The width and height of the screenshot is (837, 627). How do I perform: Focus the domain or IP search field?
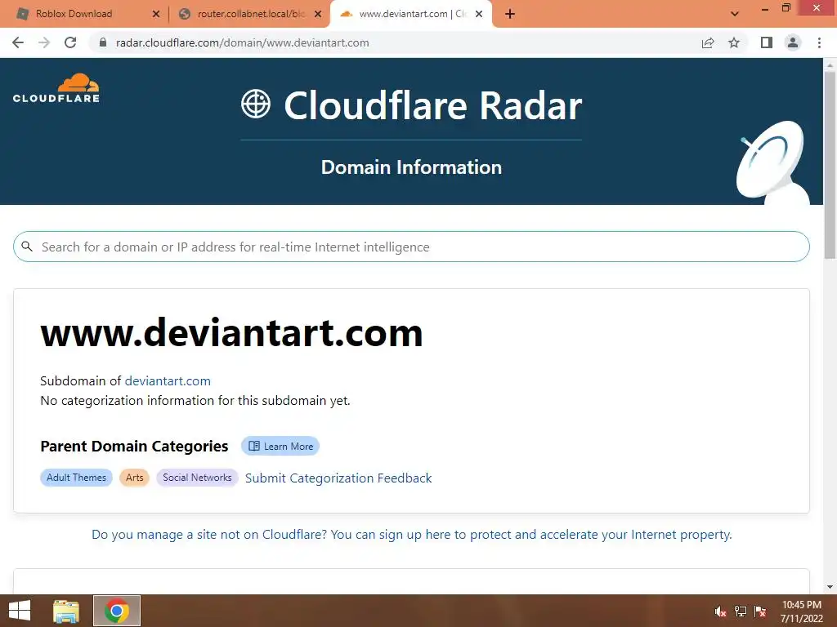(411, 247)
